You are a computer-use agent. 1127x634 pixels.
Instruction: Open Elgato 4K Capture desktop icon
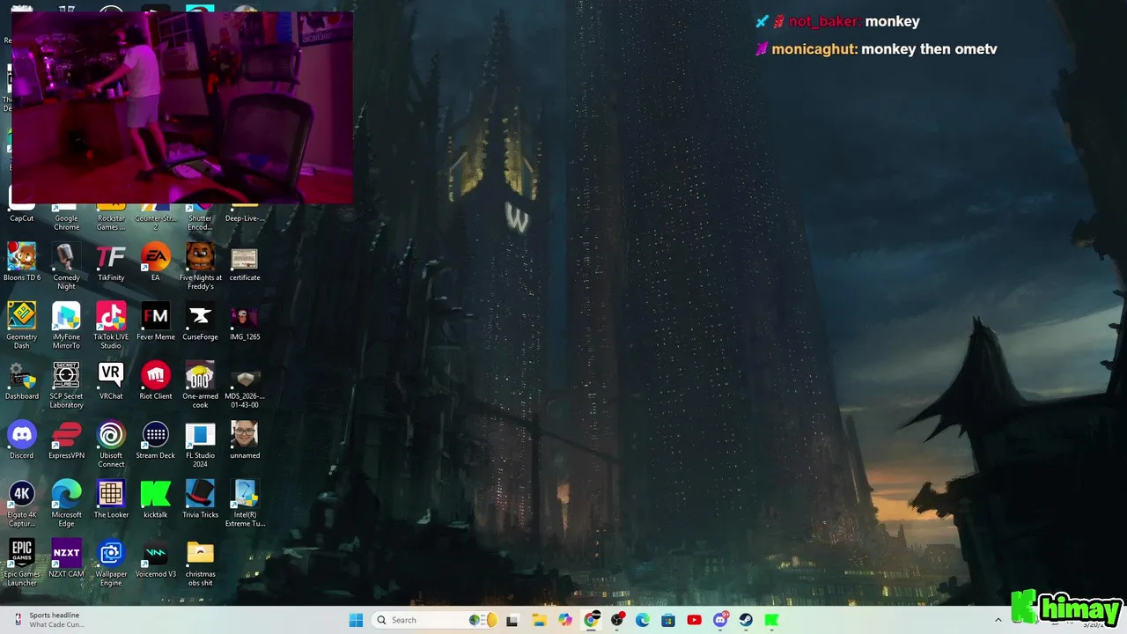(22, 503)
